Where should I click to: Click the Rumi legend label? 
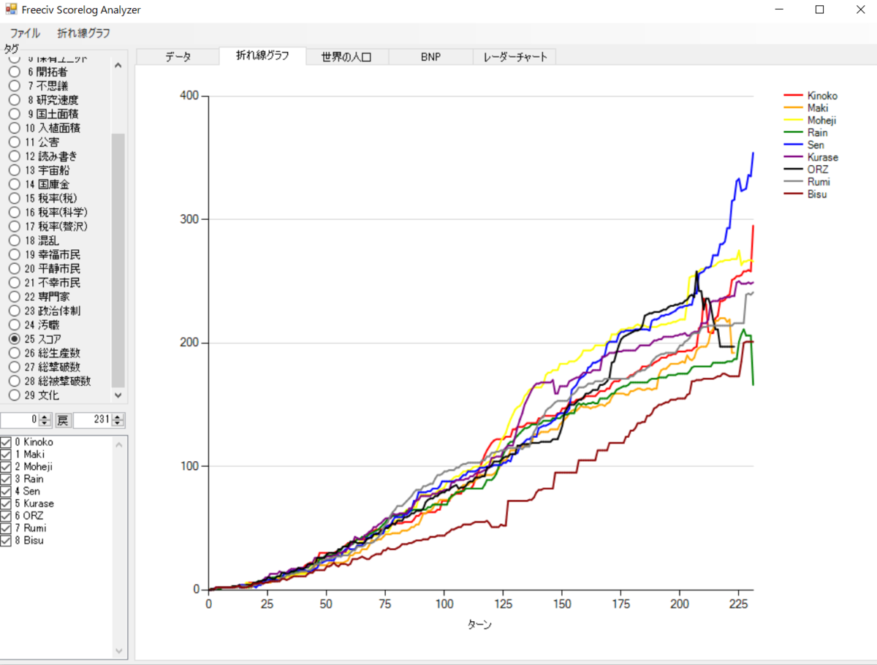819,182
